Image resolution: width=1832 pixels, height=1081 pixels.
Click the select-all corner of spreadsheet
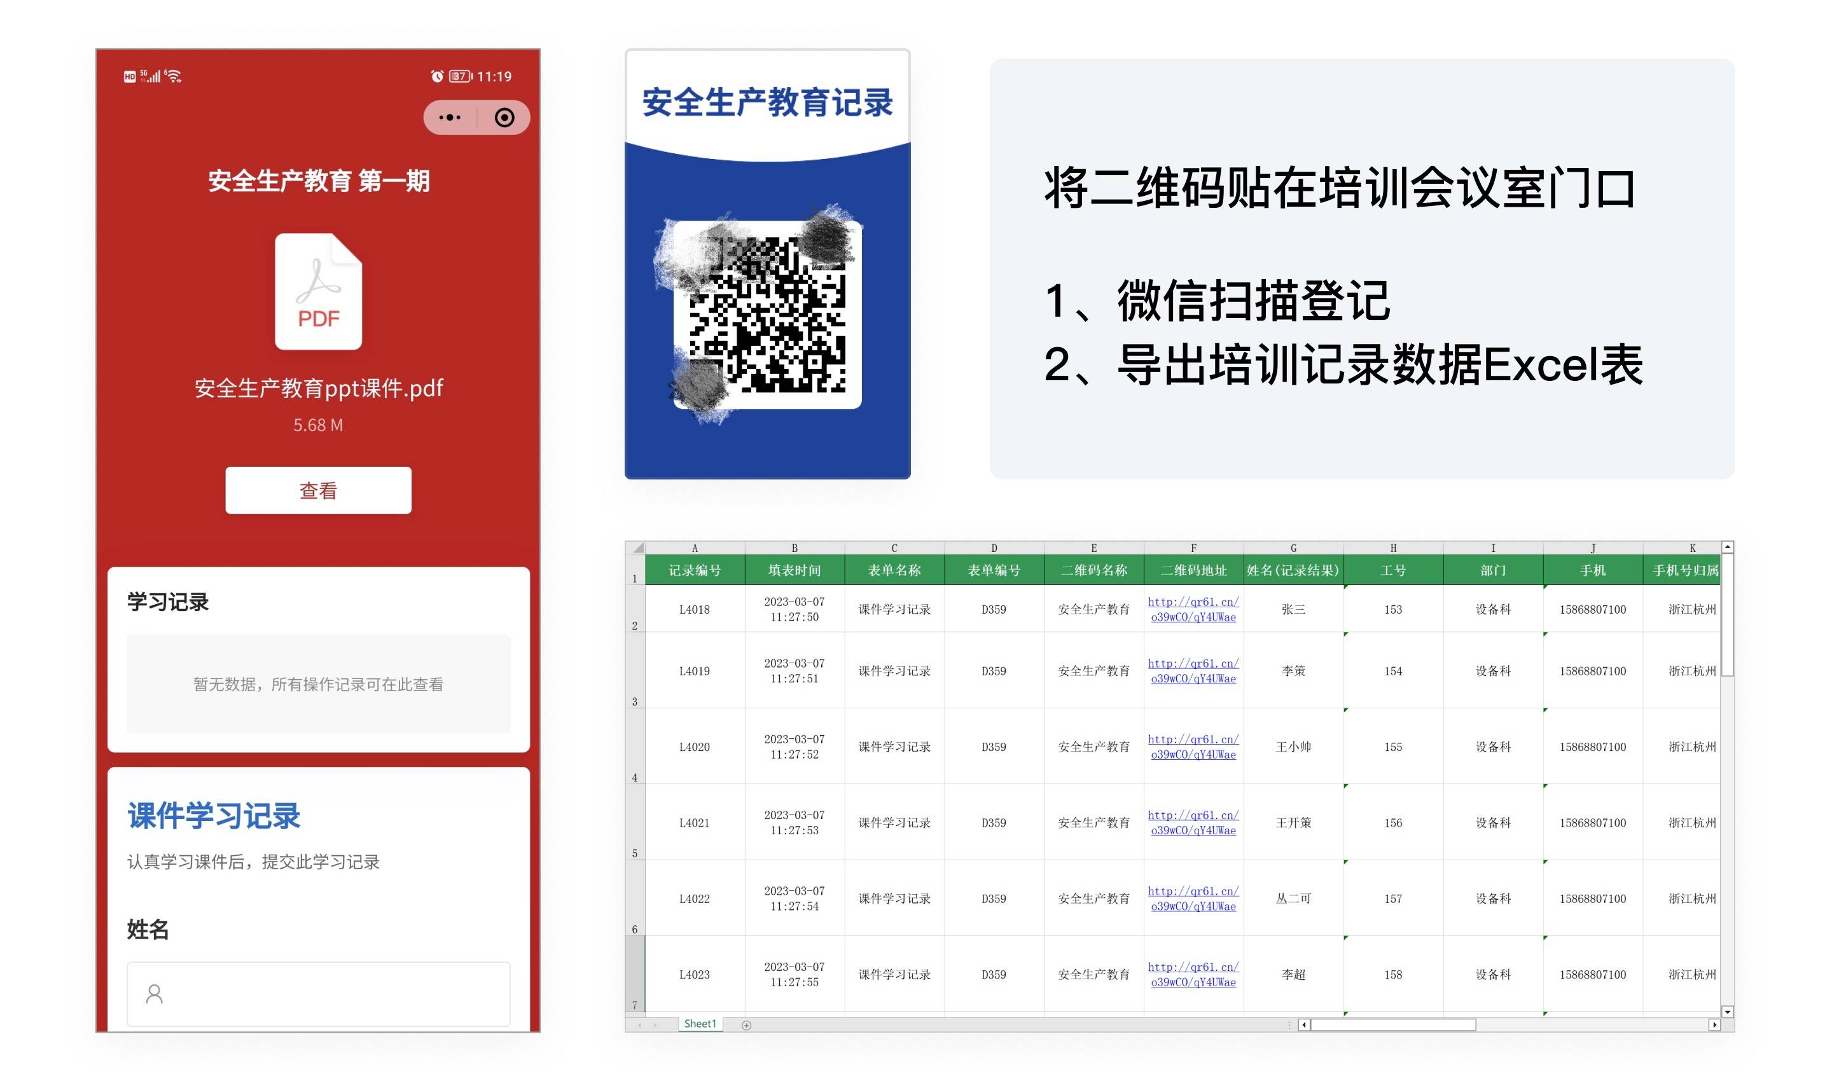[x=635, y=547]
